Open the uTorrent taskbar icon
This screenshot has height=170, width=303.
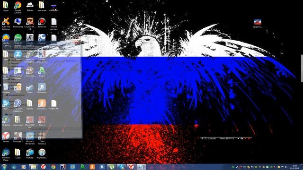point(112,167)
